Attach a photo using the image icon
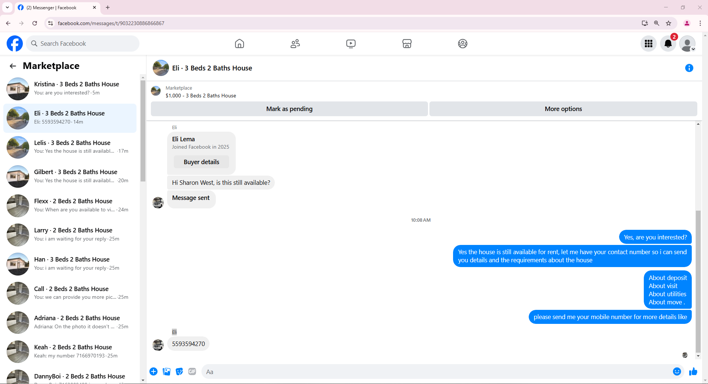Image resolution: width=708 pixels, height=384 pixels. click(167, 371)
